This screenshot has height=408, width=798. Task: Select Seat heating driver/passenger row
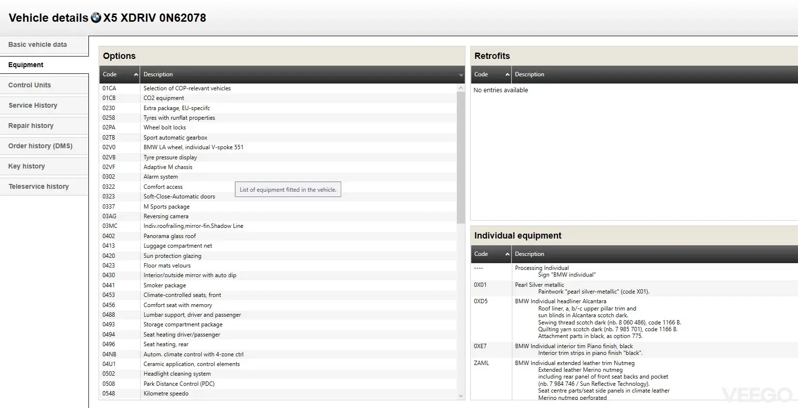coord(278,335)
